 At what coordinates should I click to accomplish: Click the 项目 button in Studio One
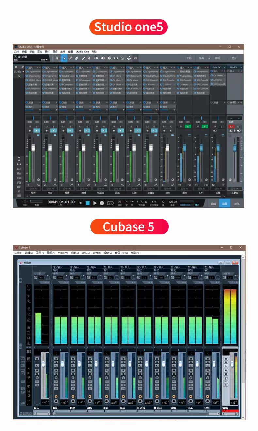(218, 58)
